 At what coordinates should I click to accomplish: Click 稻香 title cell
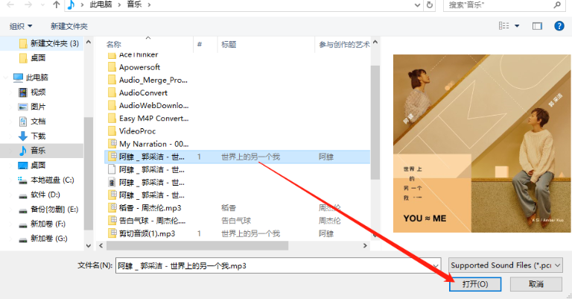229,208
